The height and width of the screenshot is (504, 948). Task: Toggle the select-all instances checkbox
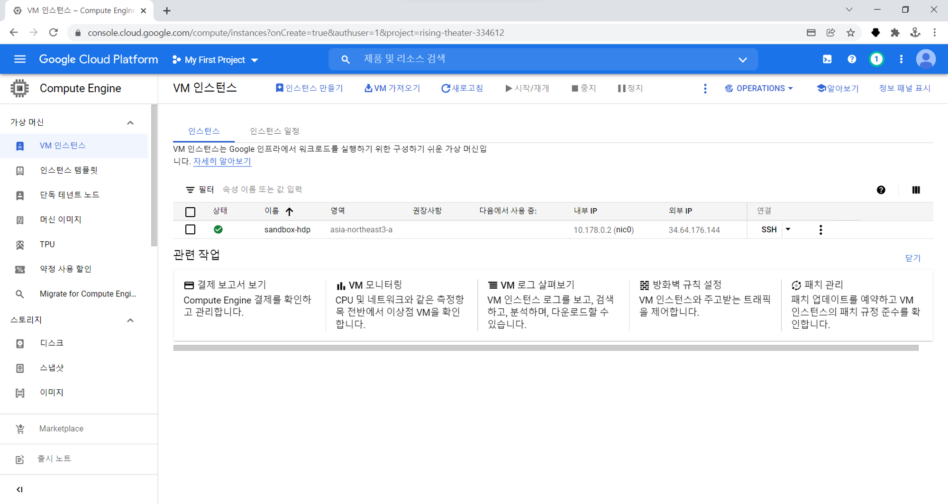point(190,212)
